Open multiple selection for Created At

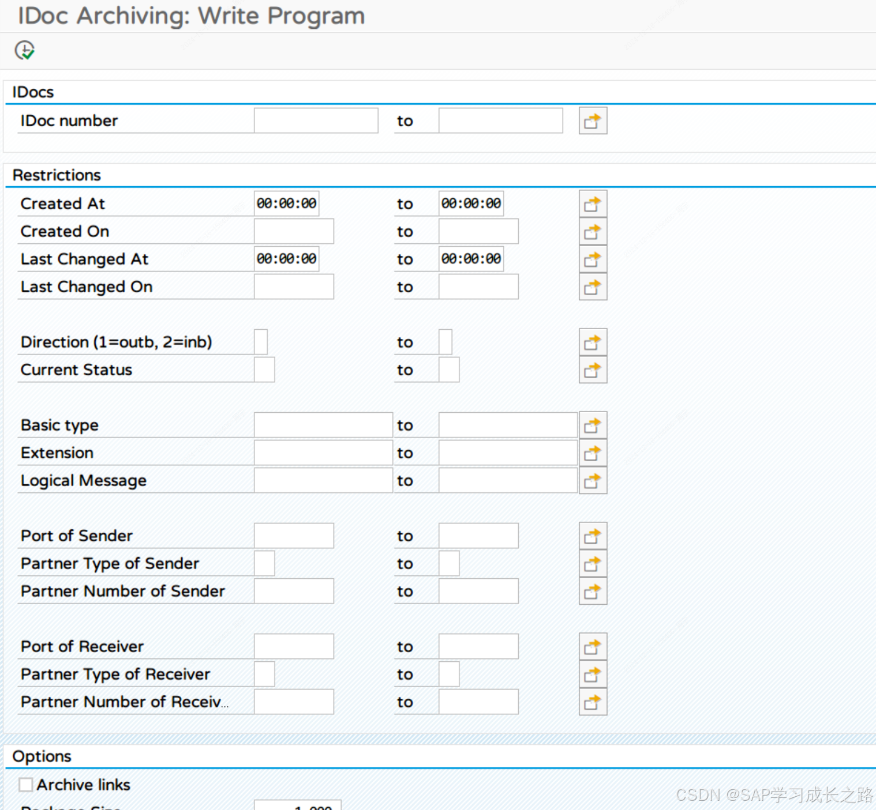pyautogui.click(x=593, y=203)
